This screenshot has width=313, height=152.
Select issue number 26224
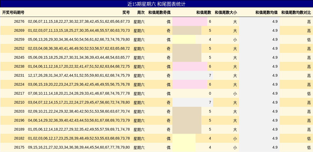point(19,85)
